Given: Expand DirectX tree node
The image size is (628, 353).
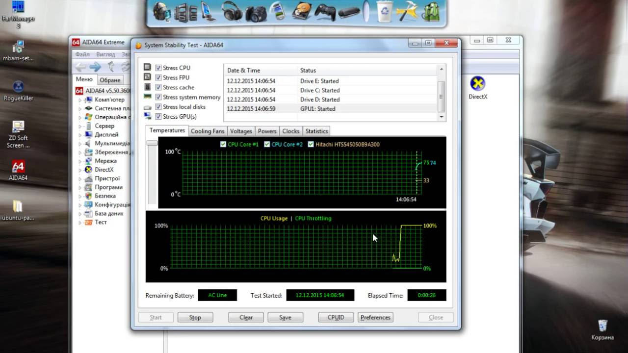Looking at the screenshot, I should 80,170.
